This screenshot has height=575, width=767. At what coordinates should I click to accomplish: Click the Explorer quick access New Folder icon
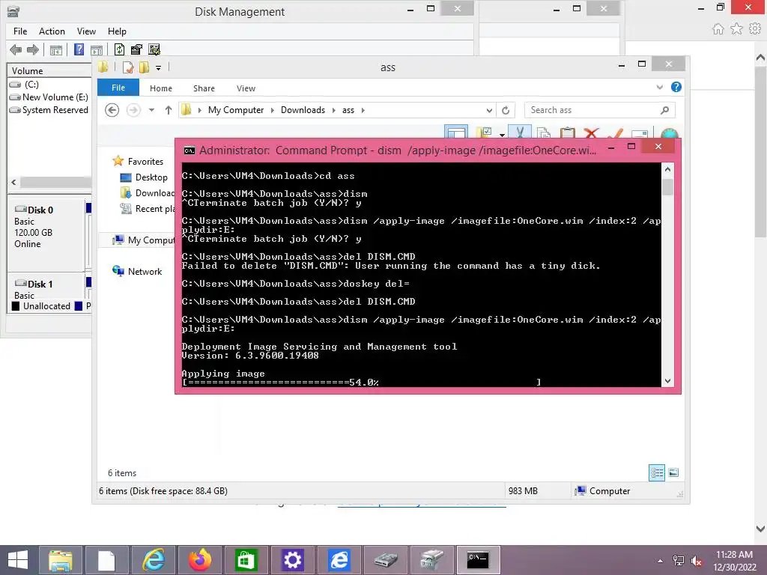144,67
